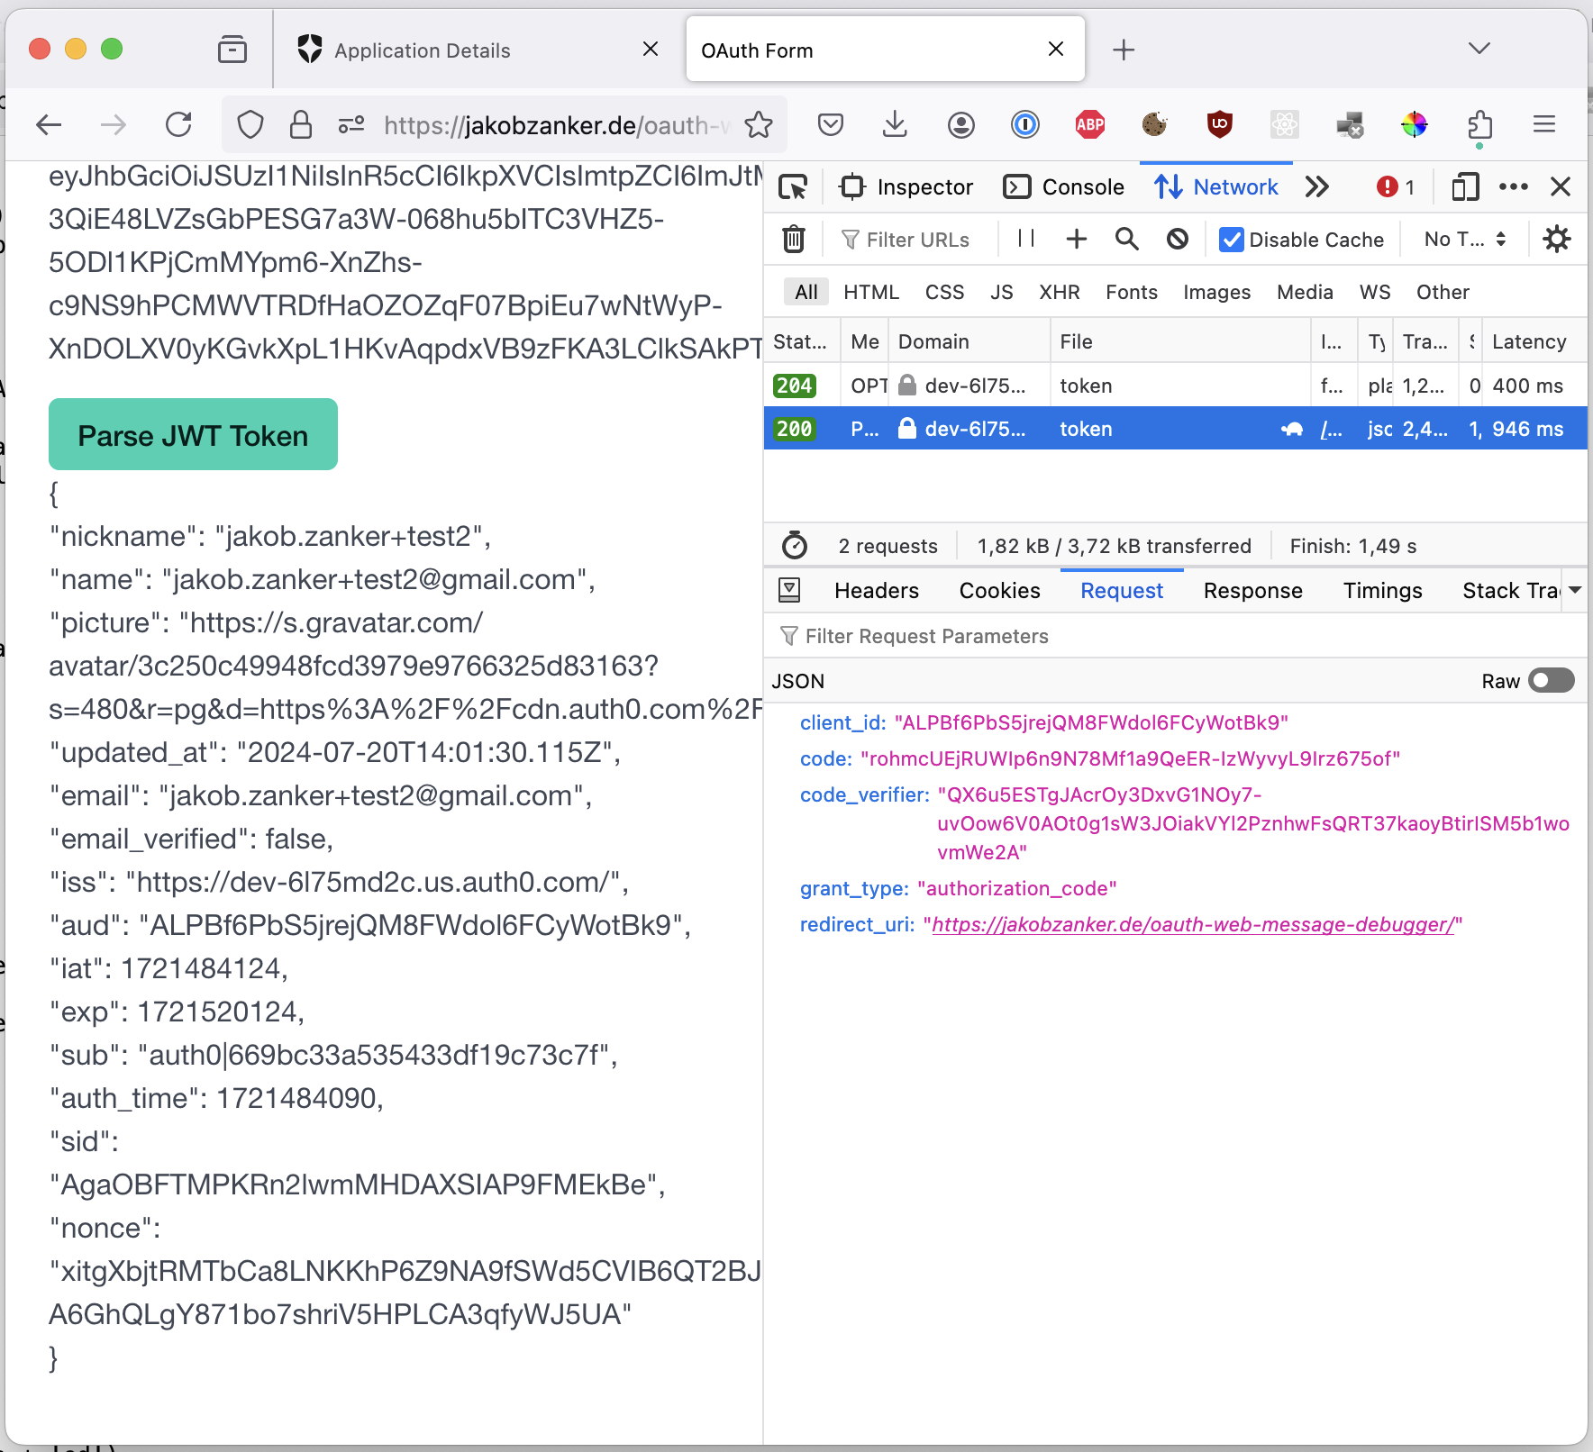Viewport: 1593px width, 1452px height.
Task: Filter requests by XHR type
Action: coord(1059,293)
